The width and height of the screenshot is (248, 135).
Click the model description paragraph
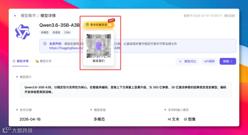point(125,90)
